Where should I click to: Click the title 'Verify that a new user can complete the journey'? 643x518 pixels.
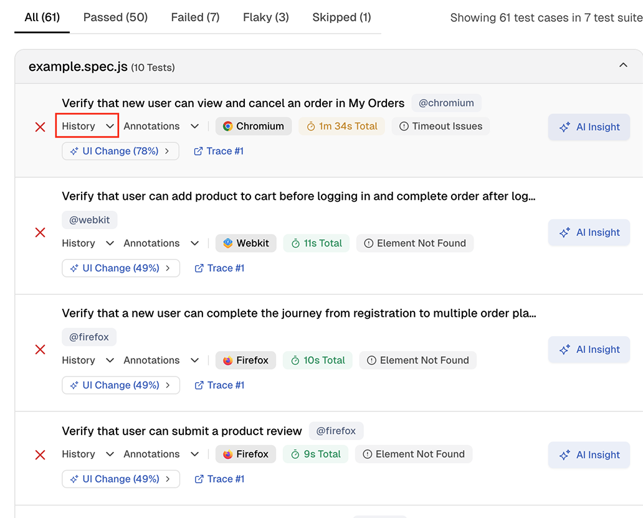299,313
